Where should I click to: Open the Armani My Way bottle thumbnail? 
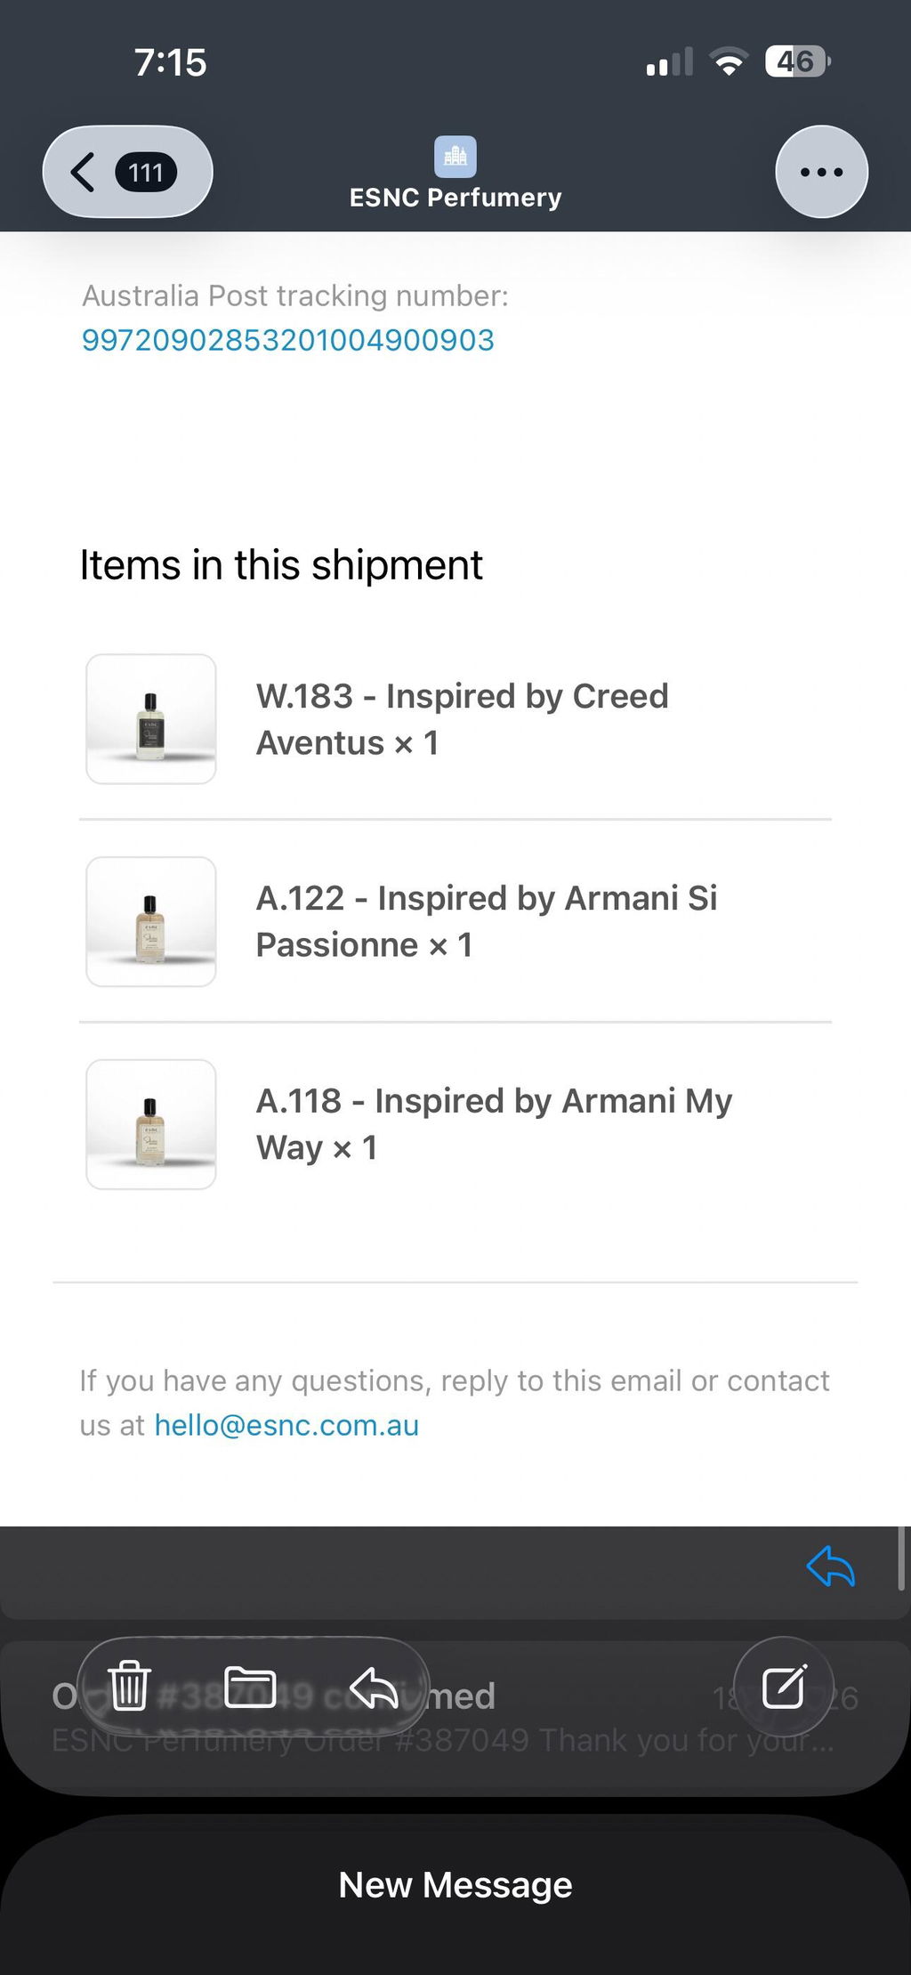tap(151, 1124)
